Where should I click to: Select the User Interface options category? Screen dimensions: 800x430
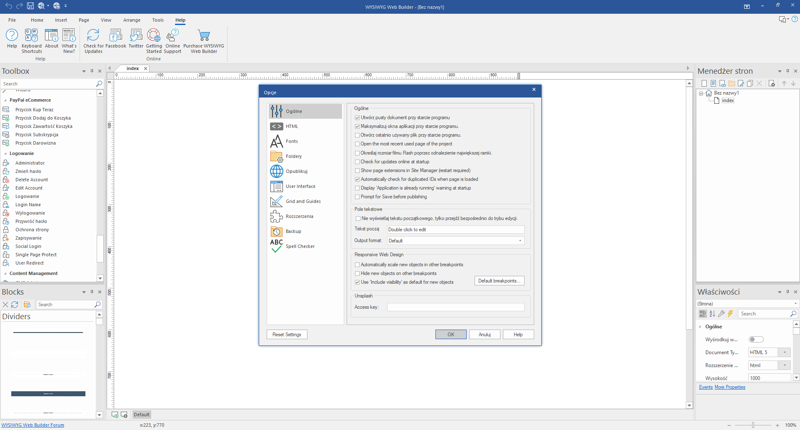click(x=305, y=186)
